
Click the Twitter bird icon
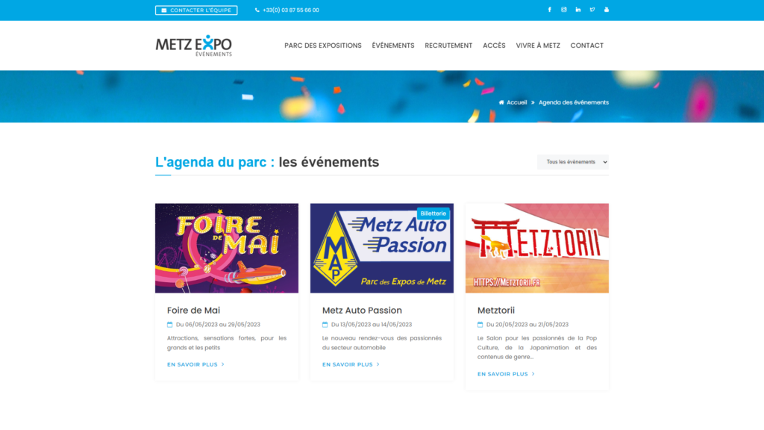592,10
